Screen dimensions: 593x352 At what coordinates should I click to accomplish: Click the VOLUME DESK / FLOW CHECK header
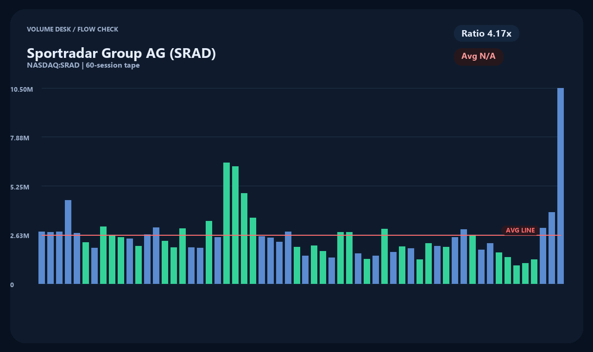[x=72, y=29]
